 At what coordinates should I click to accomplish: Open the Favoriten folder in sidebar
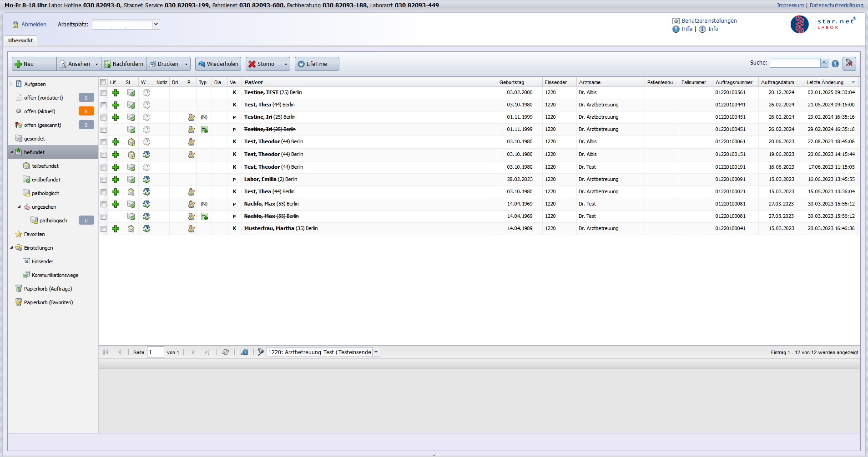34,234
